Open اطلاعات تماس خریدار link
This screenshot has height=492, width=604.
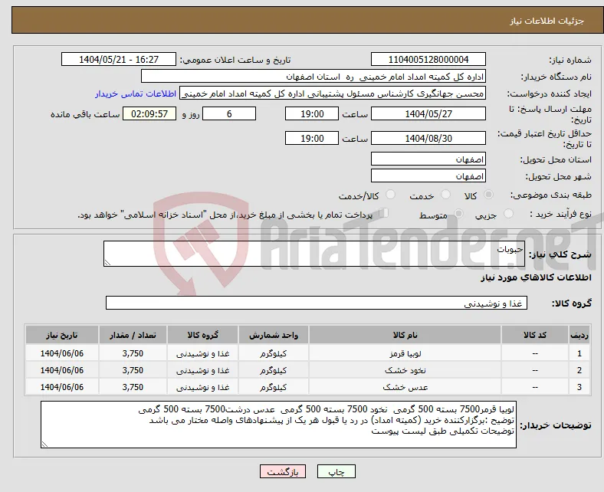(x=136, y=93)
